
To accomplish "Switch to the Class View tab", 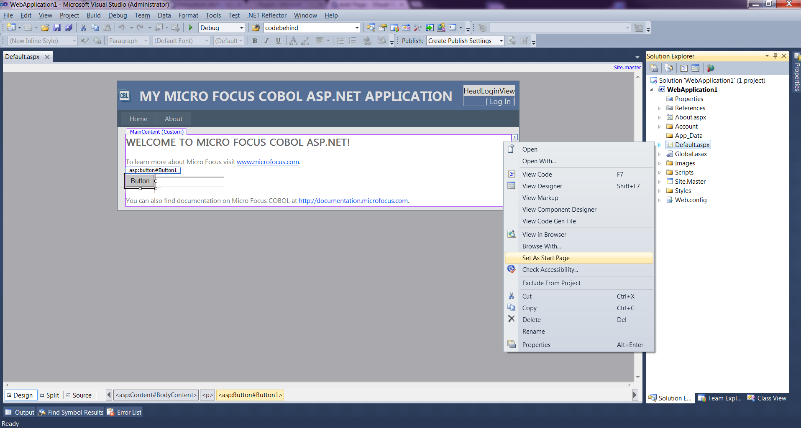I will pyautogui.click(x=767, y=398).
